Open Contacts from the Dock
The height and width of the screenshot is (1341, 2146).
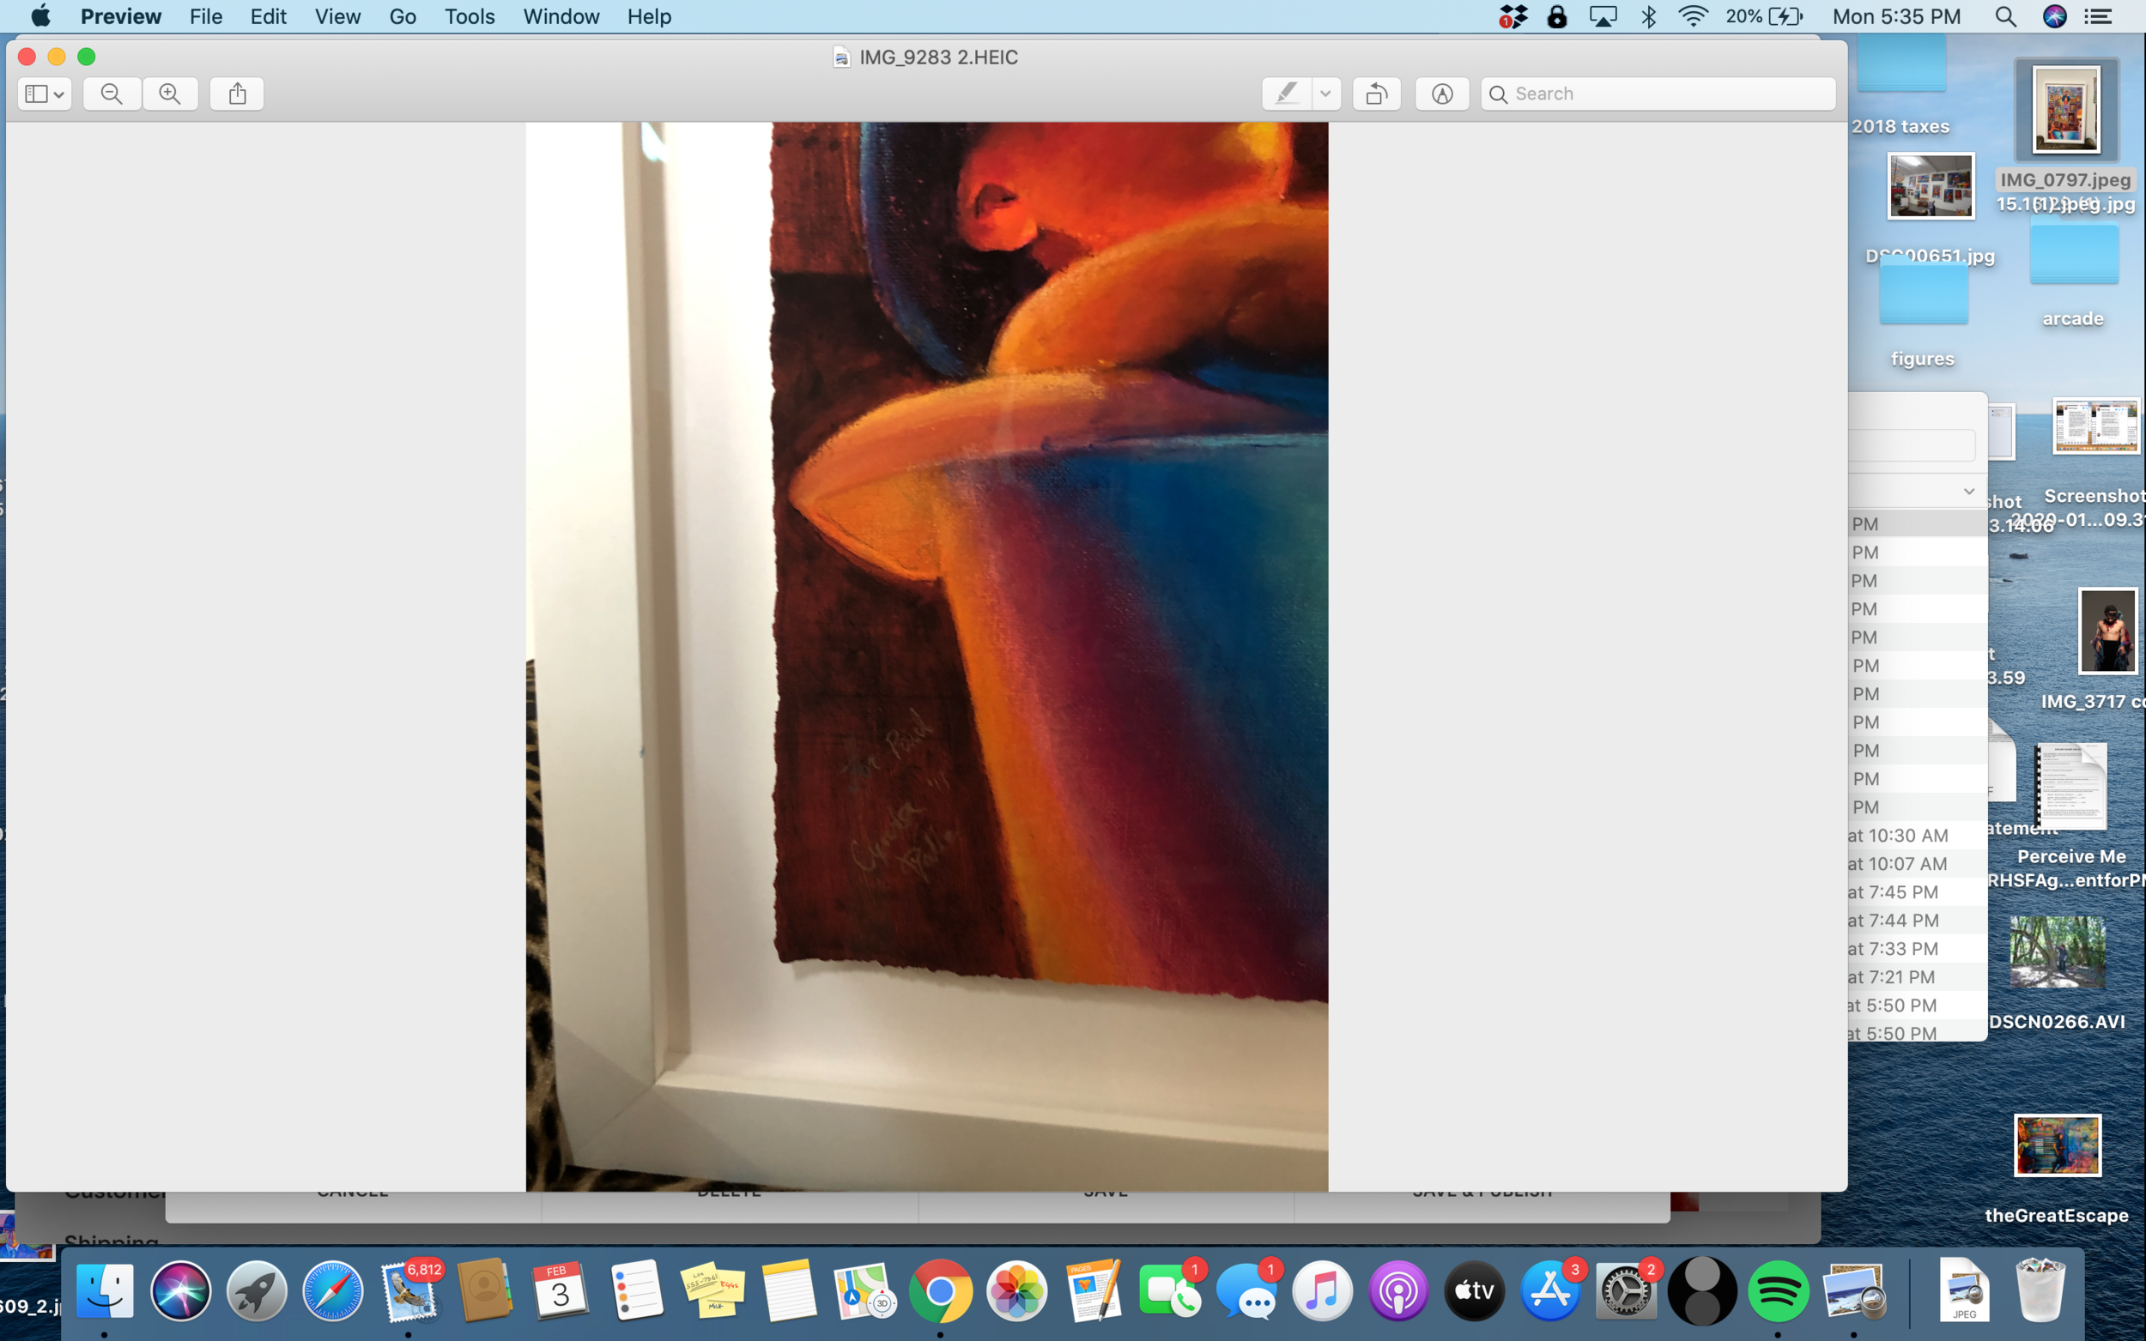click(484, 1290)
